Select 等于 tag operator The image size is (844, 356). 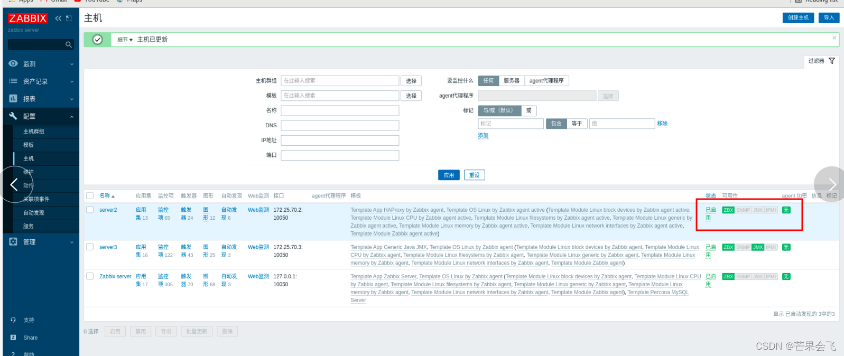[577, 124]
